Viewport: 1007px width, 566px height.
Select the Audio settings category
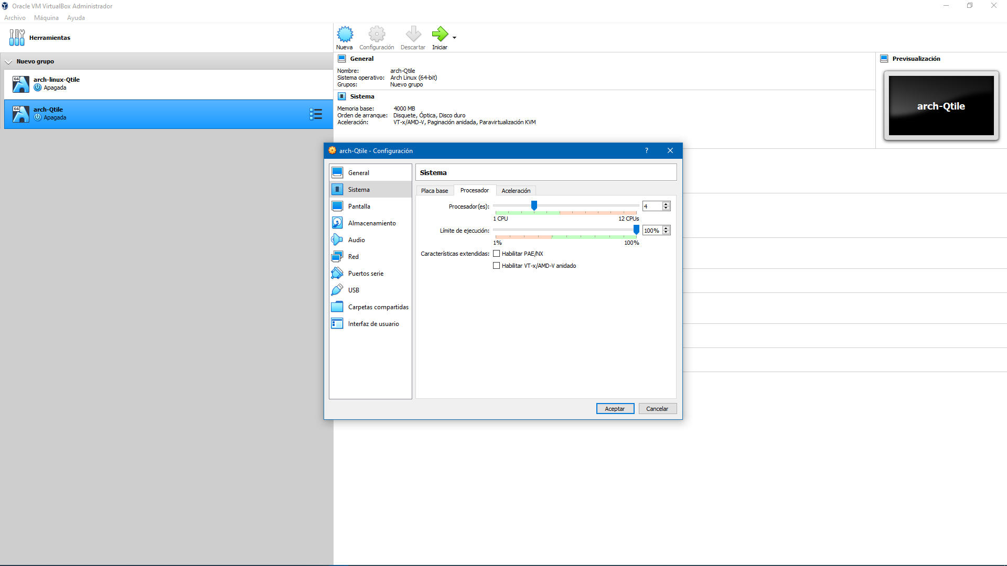point(356,240)
